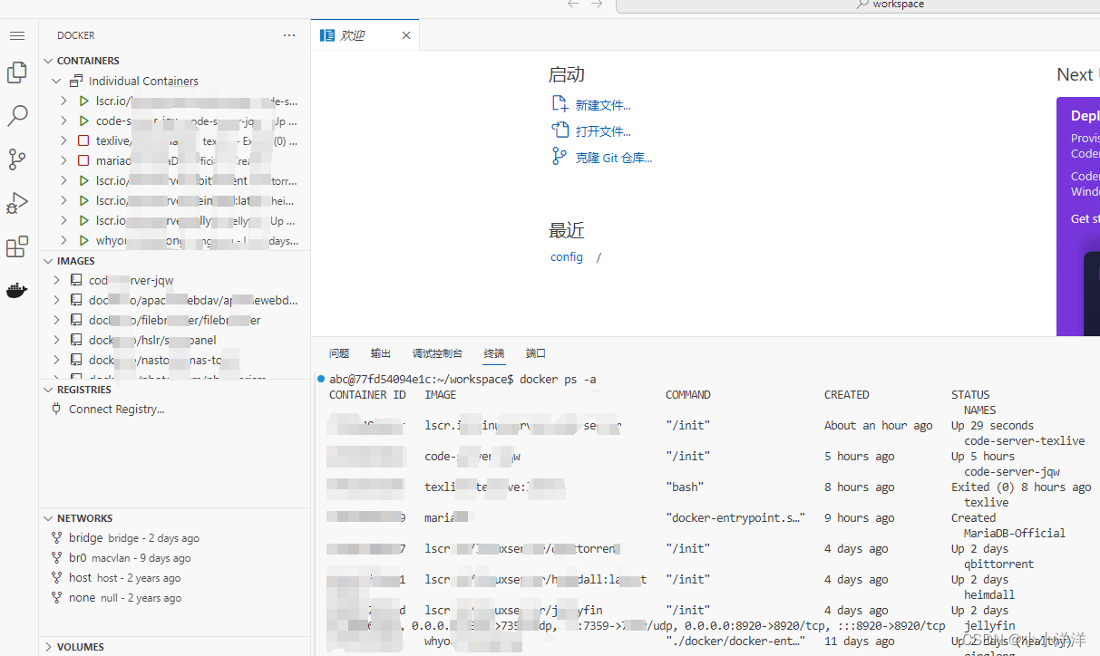Open the Run and Debug view icon
The width and height of the screenshot is (1100, 656).
16,203
